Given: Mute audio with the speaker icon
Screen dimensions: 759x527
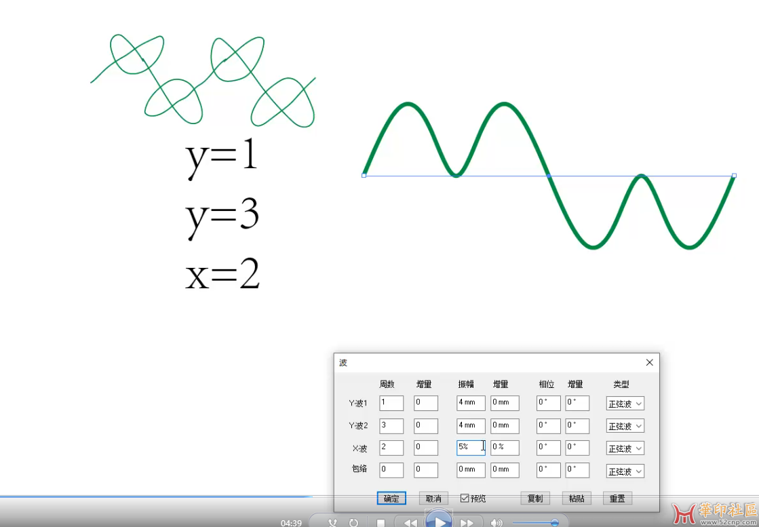Looking at the screenshot, I should pos(496,523).
